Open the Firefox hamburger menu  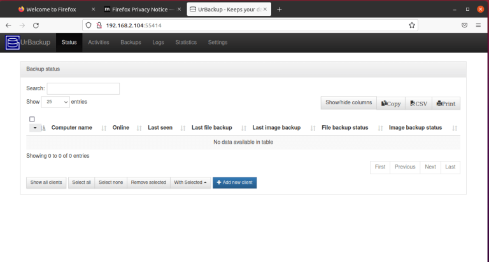[x=478, y=25]
